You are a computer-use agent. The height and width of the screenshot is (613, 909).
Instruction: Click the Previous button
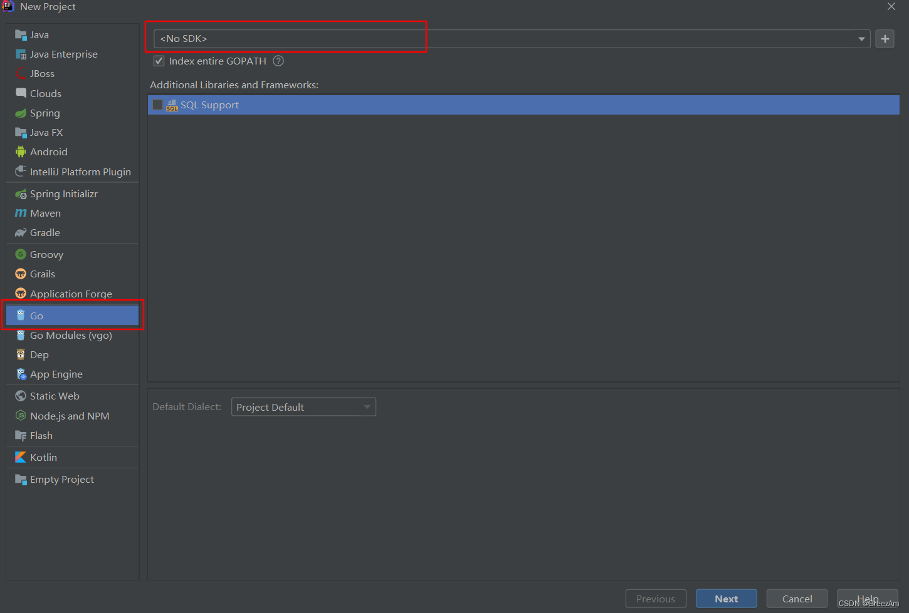(x=656, y=599)
